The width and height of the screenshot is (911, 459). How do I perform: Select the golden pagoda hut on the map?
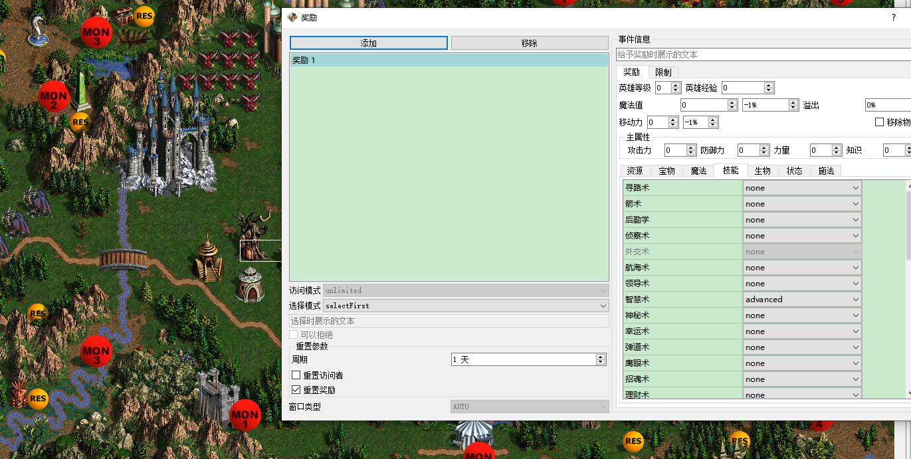coord(209,258)
